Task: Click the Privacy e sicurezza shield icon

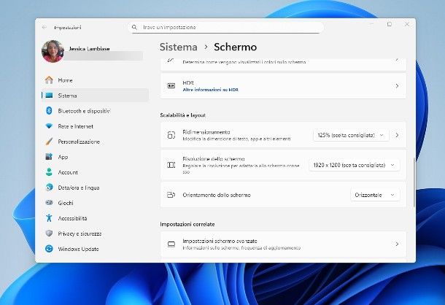Action: [49, 233]
